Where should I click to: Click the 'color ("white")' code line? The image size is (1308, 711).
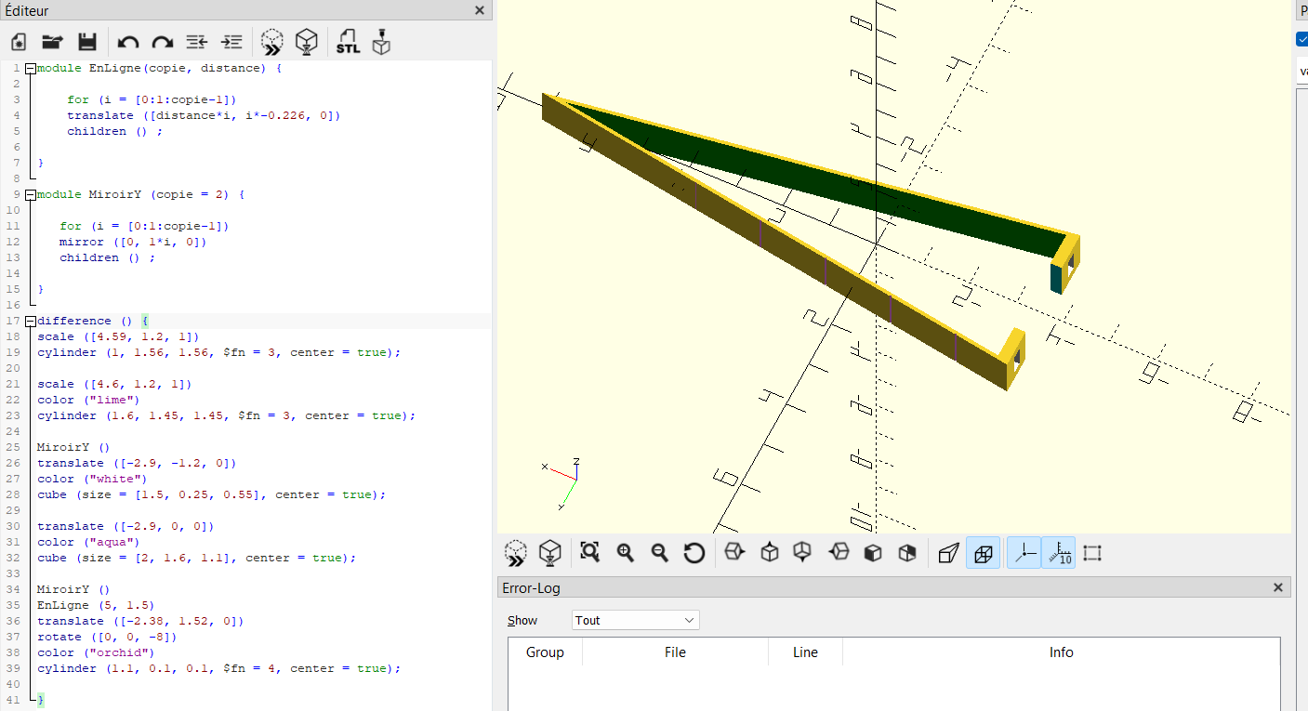coord(92,479)
